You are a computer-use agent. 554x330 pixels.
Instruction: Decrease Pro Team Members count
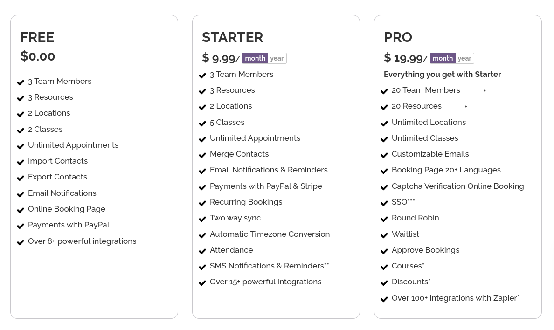(470, 91)
